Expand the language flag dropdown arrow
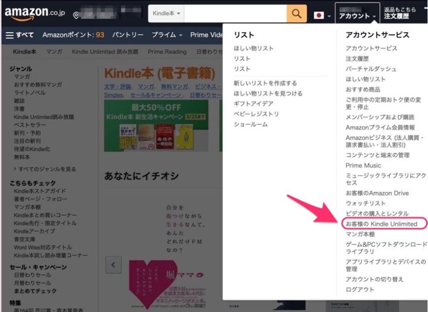This screenshot has width=428, height=312. coord(329,16)
